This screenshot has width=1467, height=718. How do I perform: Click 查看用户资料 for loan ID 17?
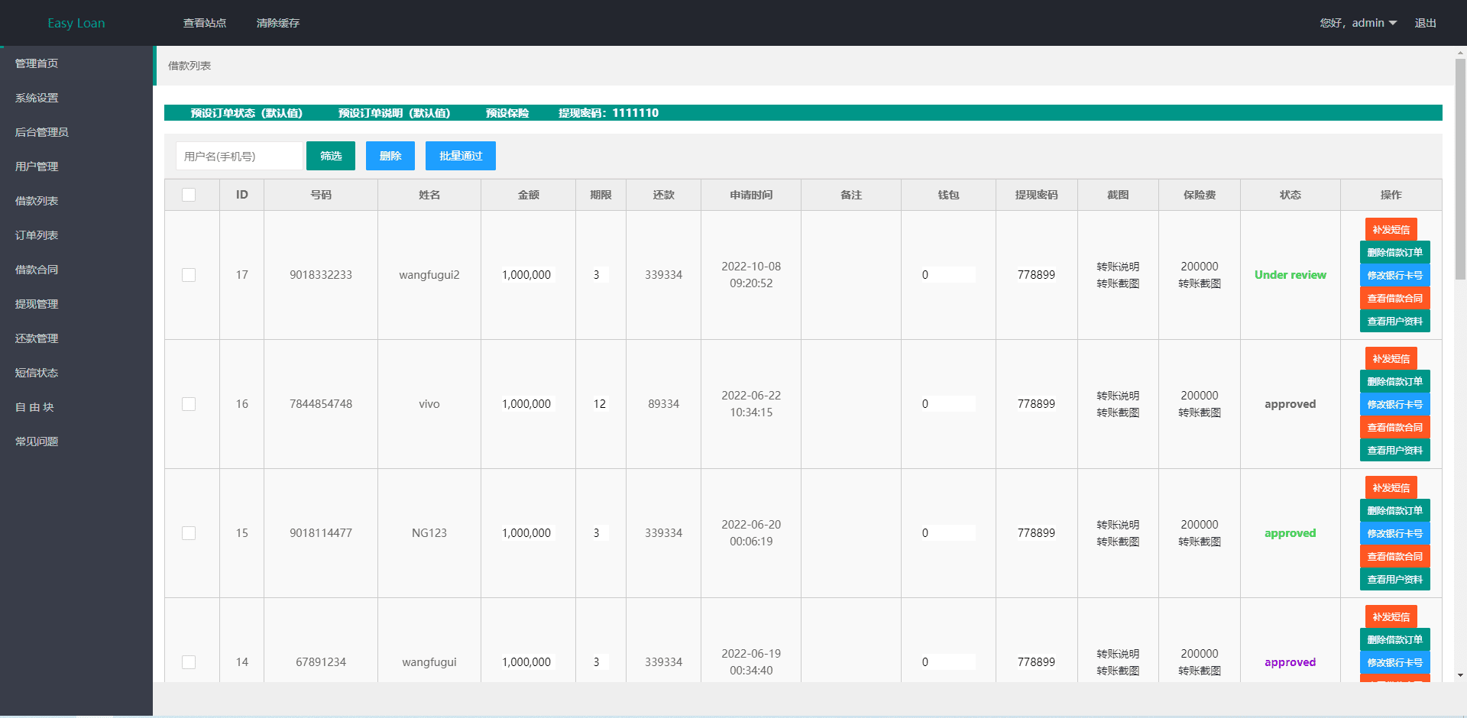coord(1394,321)
